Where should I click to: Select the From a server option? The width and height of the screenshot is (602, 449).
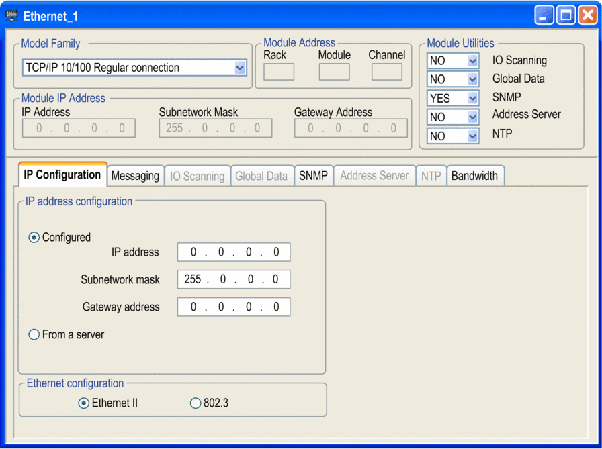pos(34,334)
